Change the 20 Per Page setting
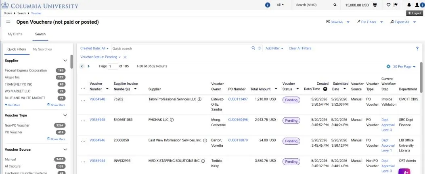 404,66
